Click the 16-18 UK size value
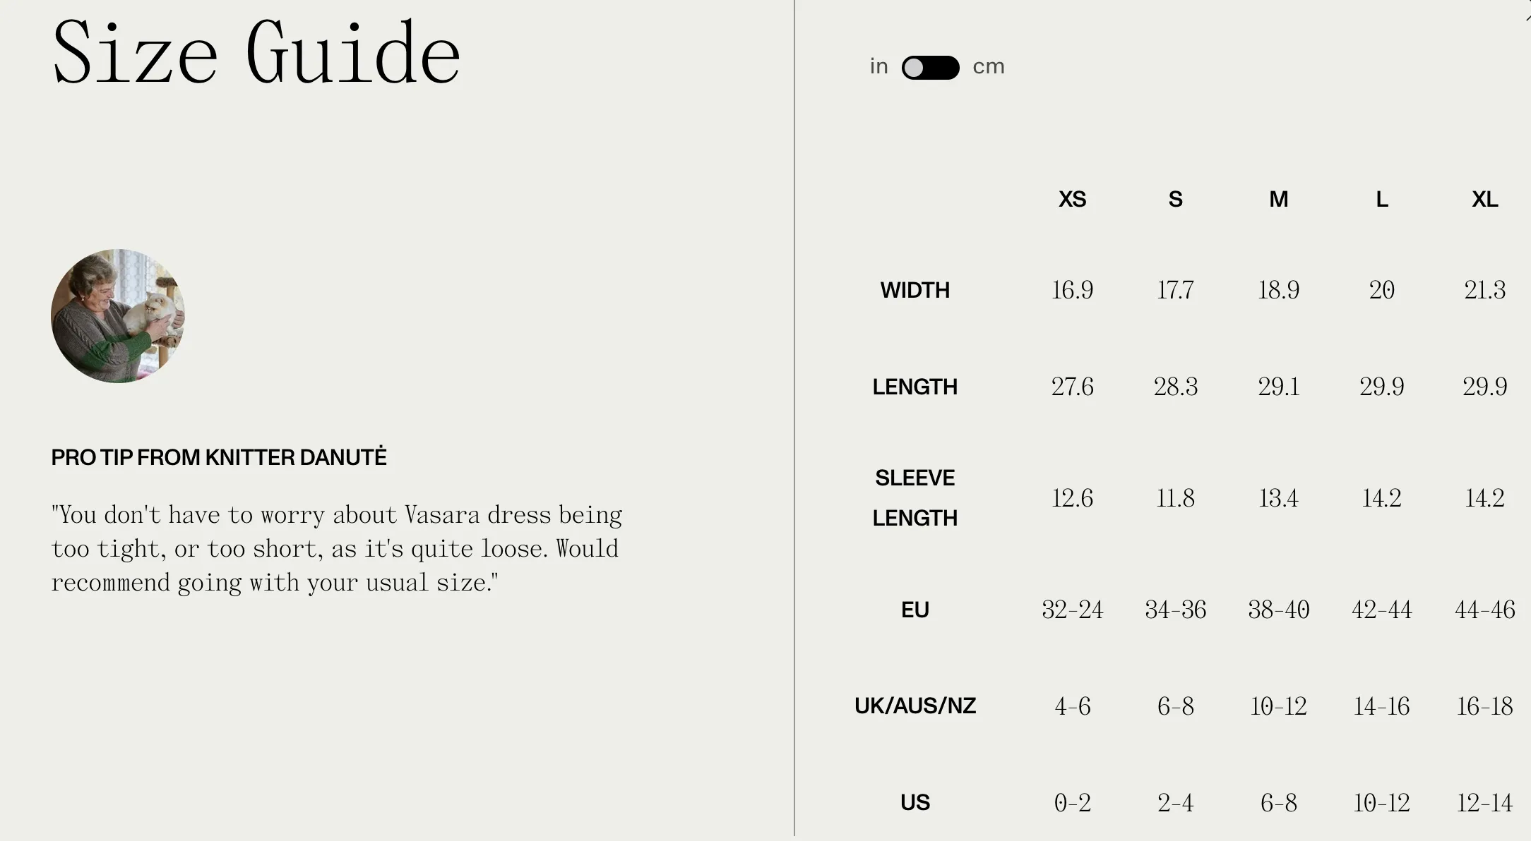The image size is (1531, 841). point(1484,706)
